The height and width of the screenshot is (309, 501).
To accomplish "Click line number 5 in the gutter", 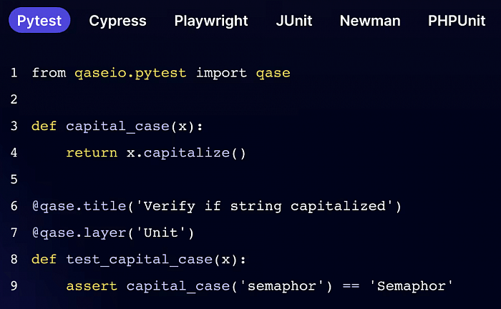I will pyautogui.click(x=14, y=180).
